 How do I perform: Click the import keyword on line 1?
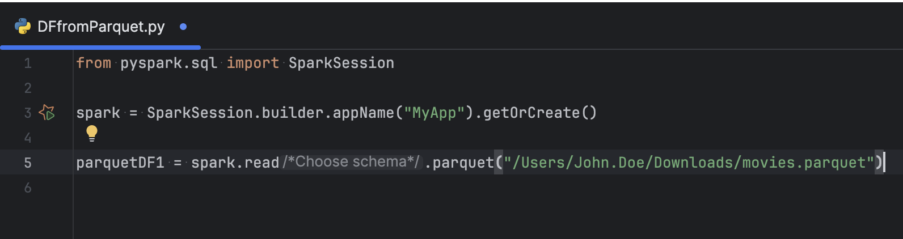[x=252, y=63]
